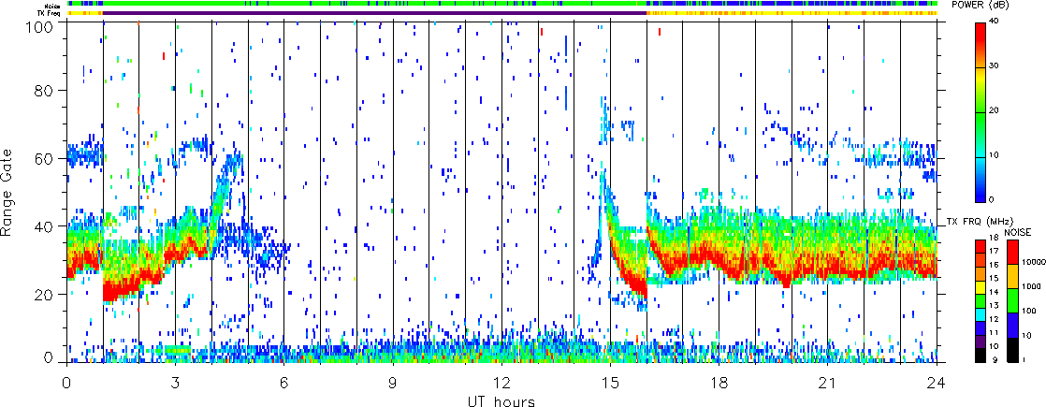
Task: Click the 12 tick label on UT hours axis
Action: pos(501,383)
